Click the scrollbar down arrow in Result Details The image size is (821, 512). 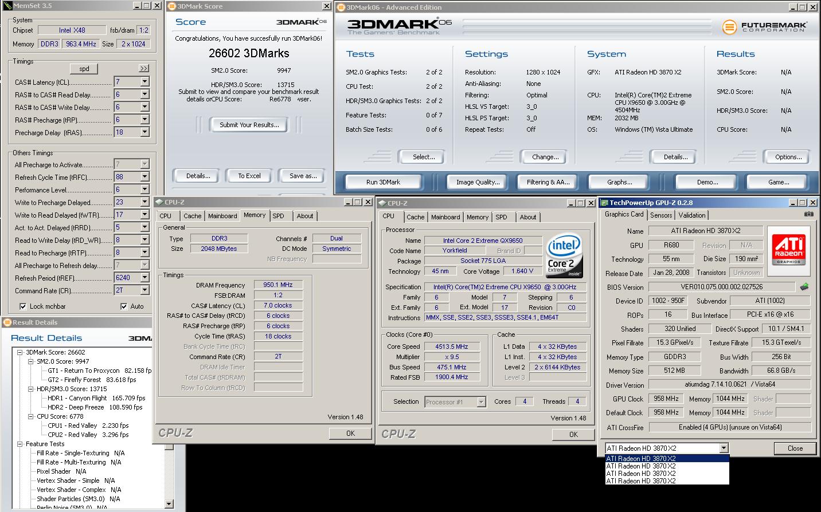(x=169, y=504)
